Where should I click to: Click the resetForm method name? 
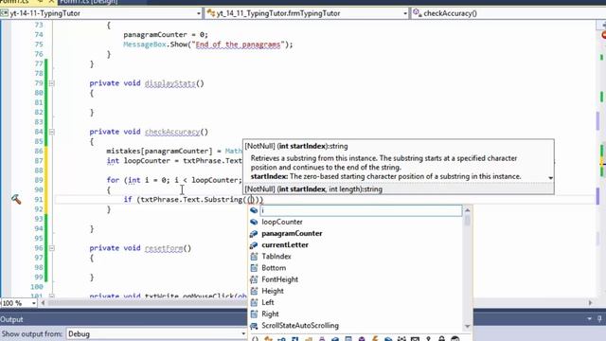point(164,248)
